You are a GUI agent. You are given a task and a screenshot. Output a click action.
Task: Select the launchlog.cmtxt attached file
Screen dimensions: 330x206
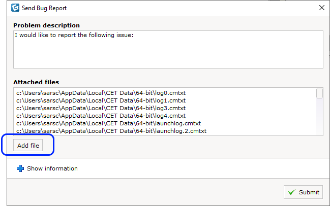[109, 123]
